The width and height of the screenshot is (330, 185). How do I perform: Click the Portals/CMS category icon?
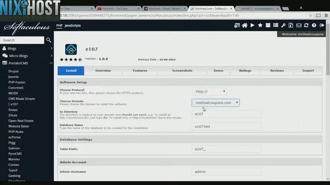(5, 63)
